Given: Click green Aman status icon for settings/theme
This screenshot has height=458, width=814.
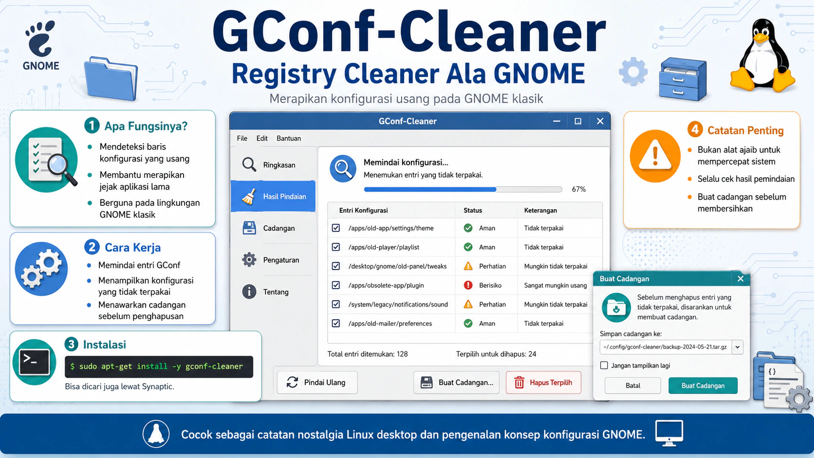Looking at the screenshot, I should click(x=468, y=228).
